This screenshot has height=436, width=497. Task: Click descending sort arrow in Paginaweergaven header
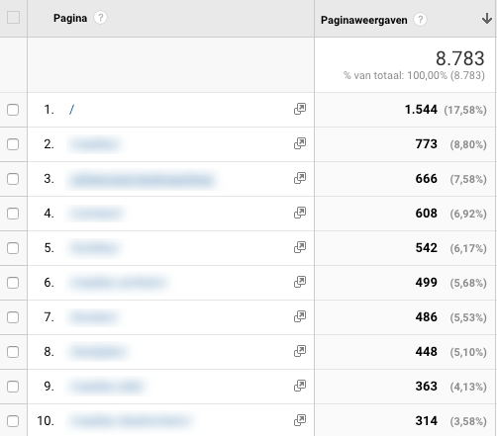487,19
